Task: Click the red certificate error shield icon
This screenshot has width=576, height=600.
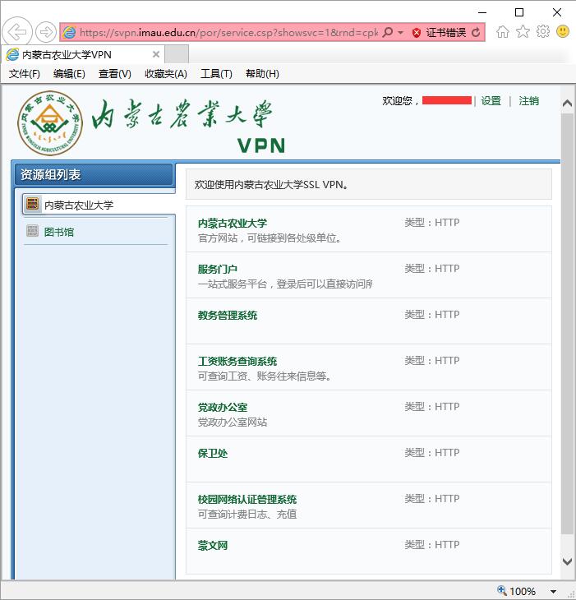Action: (x=417, y=33)
